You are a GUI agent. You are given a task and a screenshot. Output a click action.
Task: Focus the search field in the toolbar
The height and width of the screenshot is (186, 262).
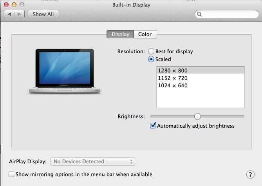(227, 14)
